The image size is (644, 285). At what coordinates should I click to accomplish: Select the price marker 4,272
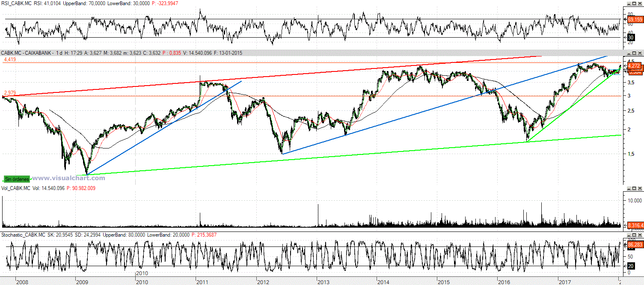point(634,66)
